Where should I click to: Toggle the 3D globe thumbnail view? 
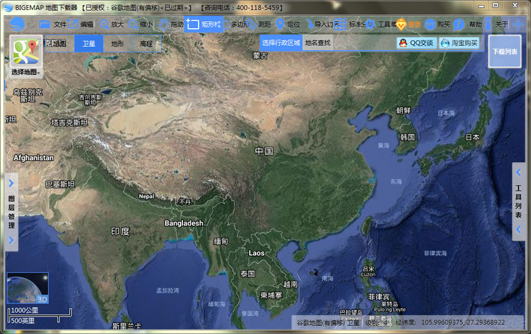point(27,288)
